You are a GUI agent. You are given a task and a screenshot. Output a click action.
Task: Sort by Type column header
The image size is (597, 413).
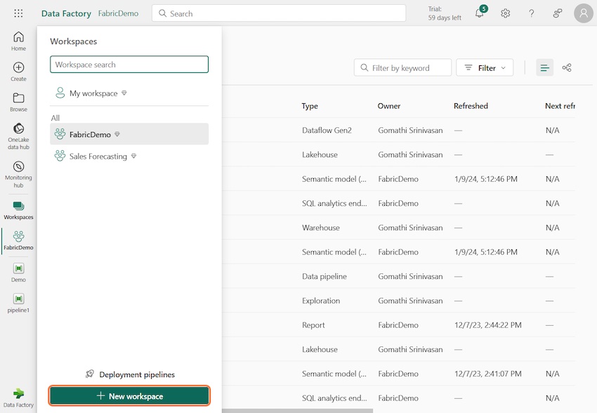(x=310, y=106)
